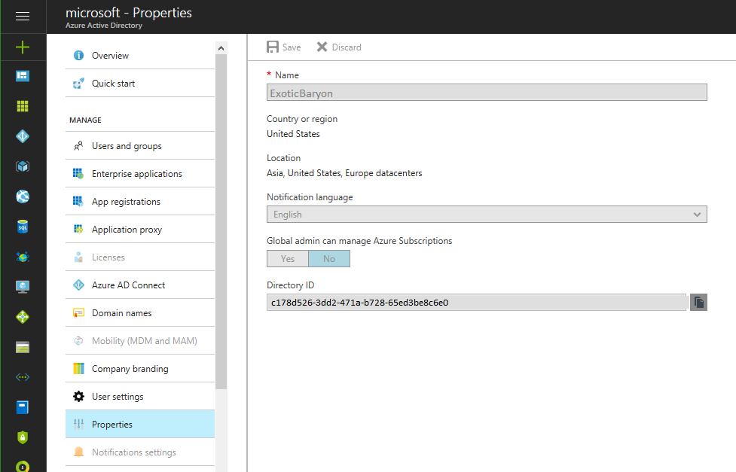This screenshot has width=736, height=472.
Task: Click the MANAGE section heading
Action: point(85,120)
